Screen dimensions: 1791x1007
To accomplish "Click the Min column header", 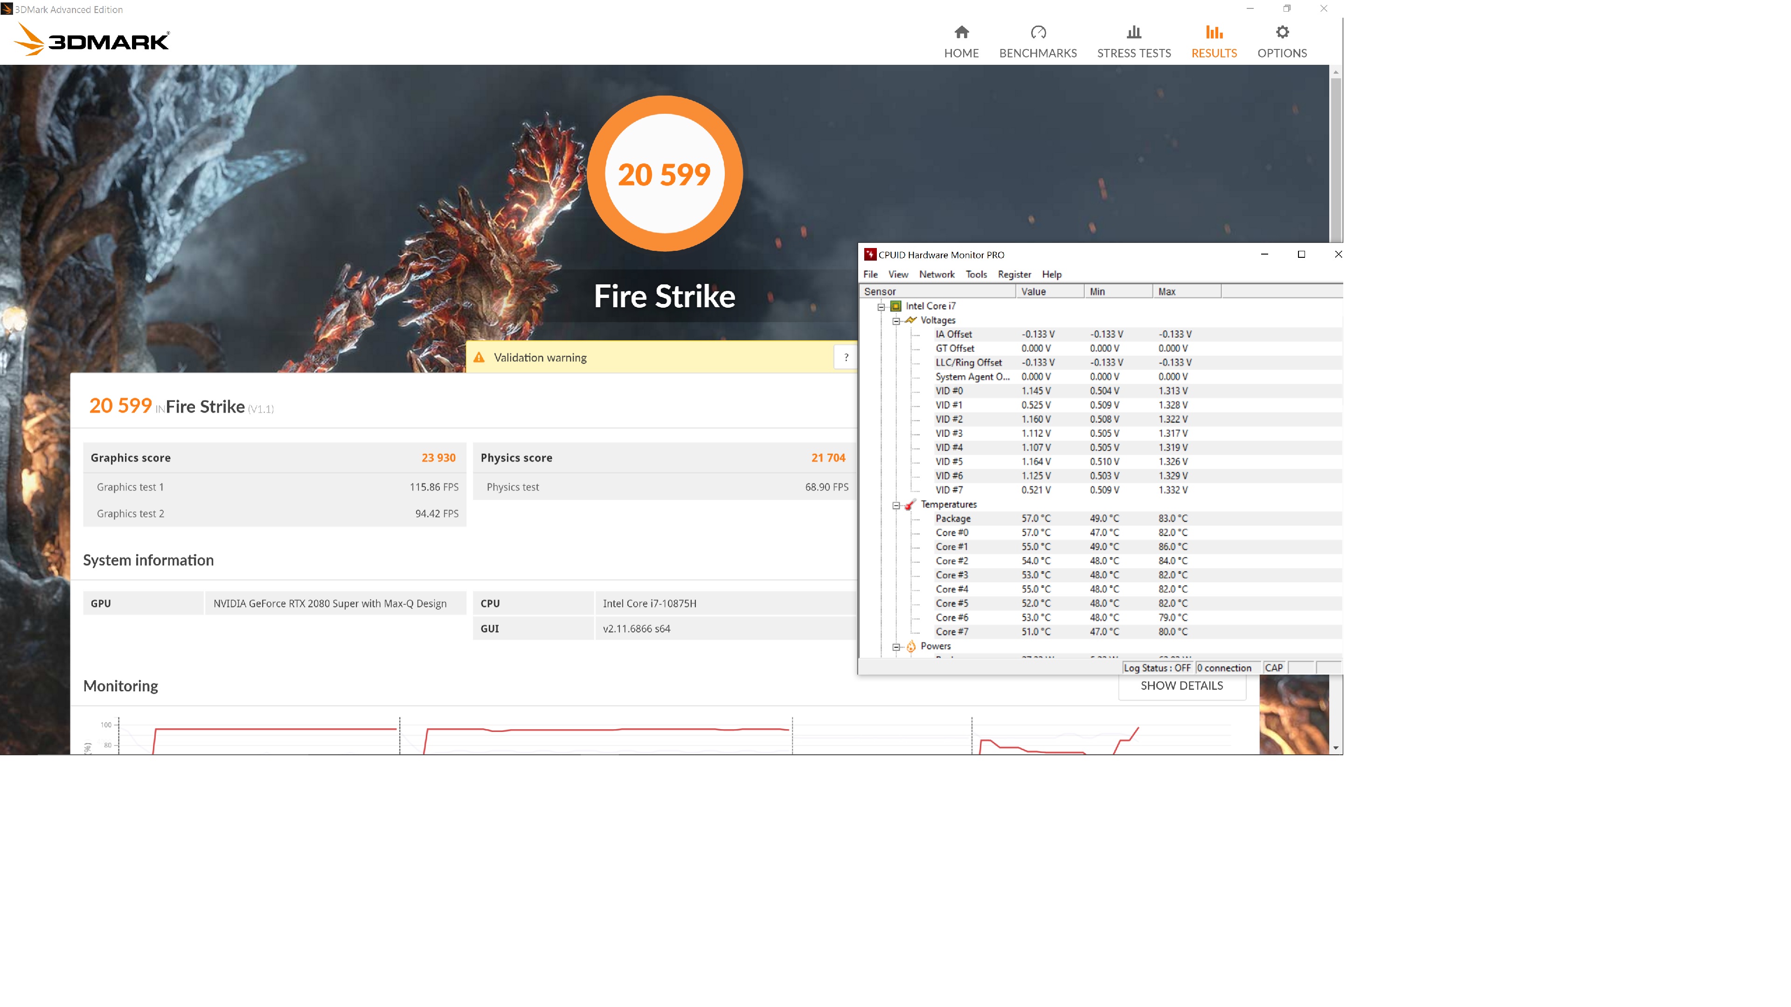I will [x=1118, y=291].
